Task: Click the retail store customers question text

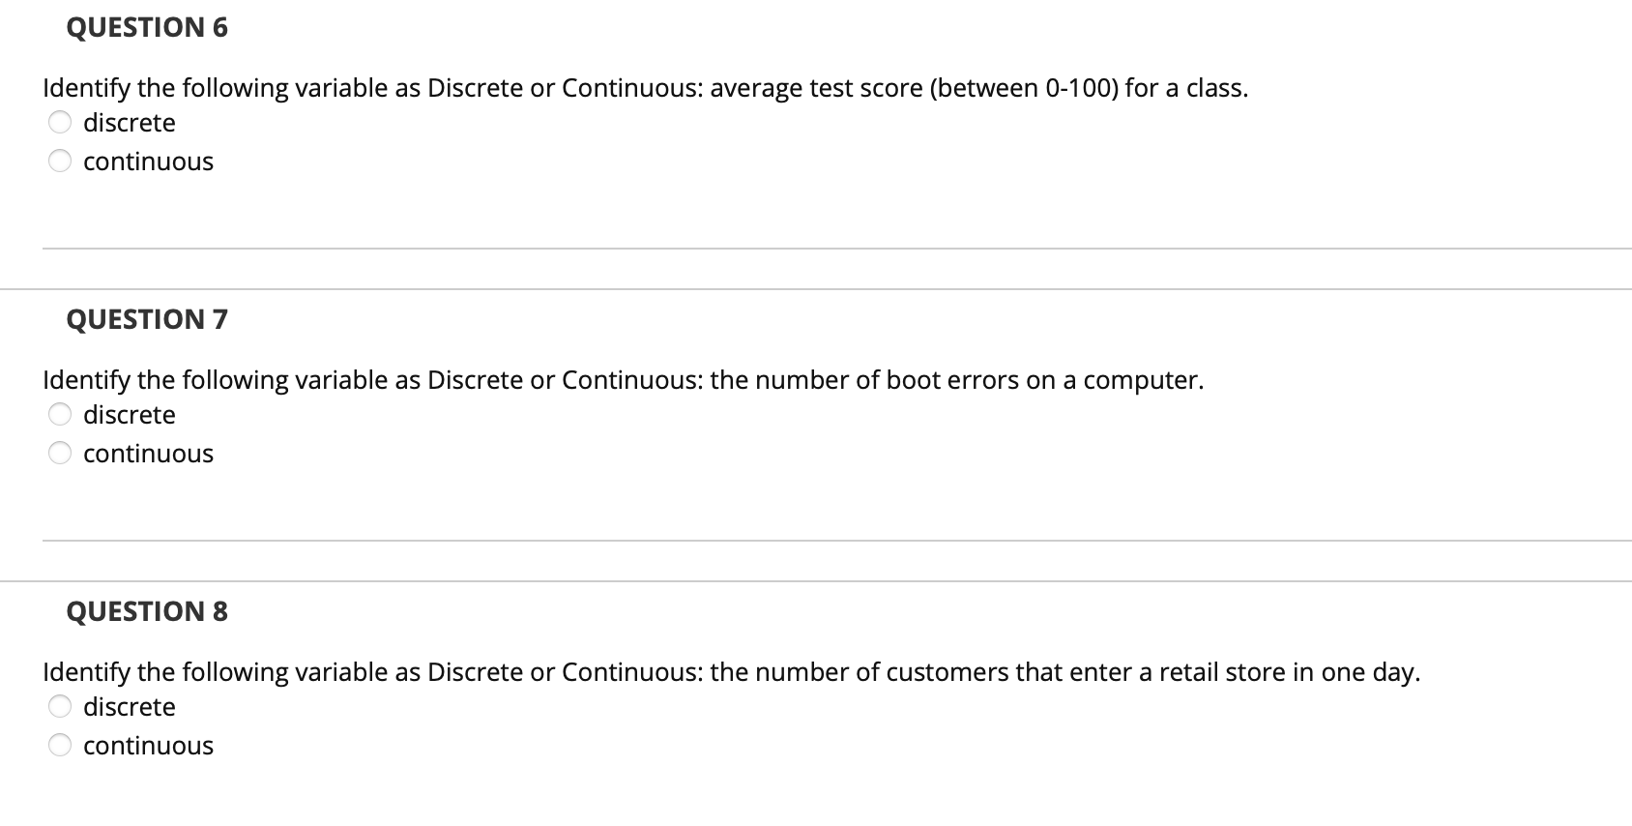Action: coord(732,672)
